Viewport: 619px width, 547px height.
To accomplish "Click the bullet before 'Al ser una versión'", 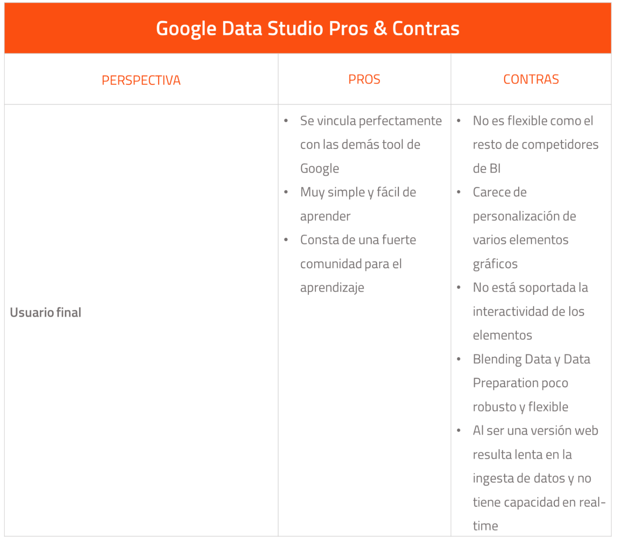I will (459, 431).
